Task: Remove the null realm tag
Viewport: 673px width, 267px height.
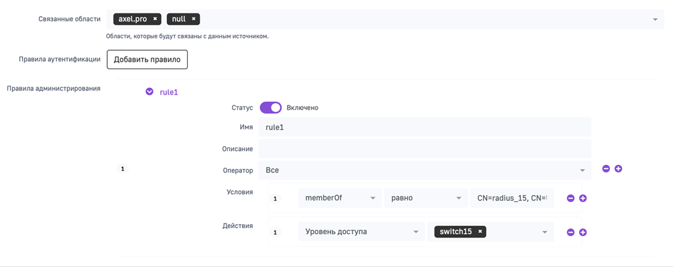Action: click(x=194, y=19)
